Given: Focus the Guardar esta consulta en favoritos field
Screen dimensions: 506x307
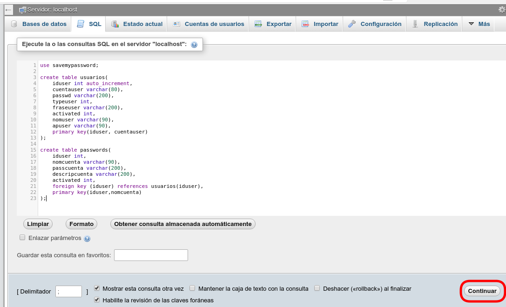Looking at the screenshot, I should (151, 255).
